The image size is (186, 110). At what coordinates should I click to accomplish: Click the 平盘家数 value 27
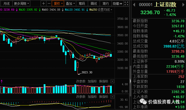pos(182,82)
